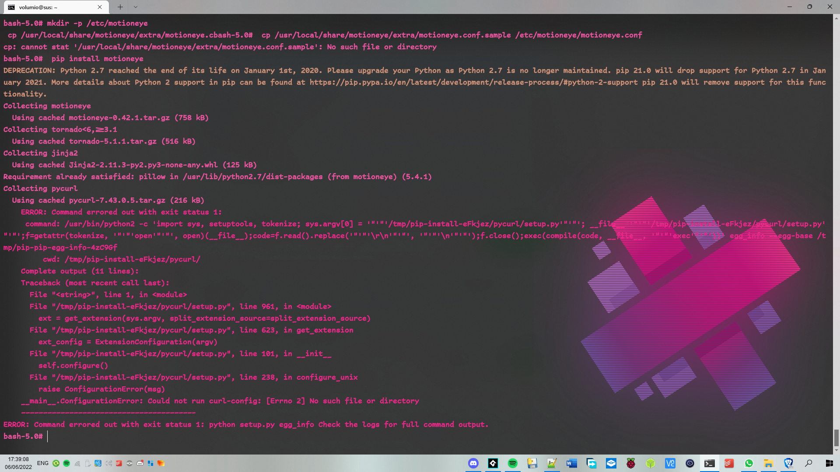Close the volumio@sus terminal tab

tap(100, 7)
